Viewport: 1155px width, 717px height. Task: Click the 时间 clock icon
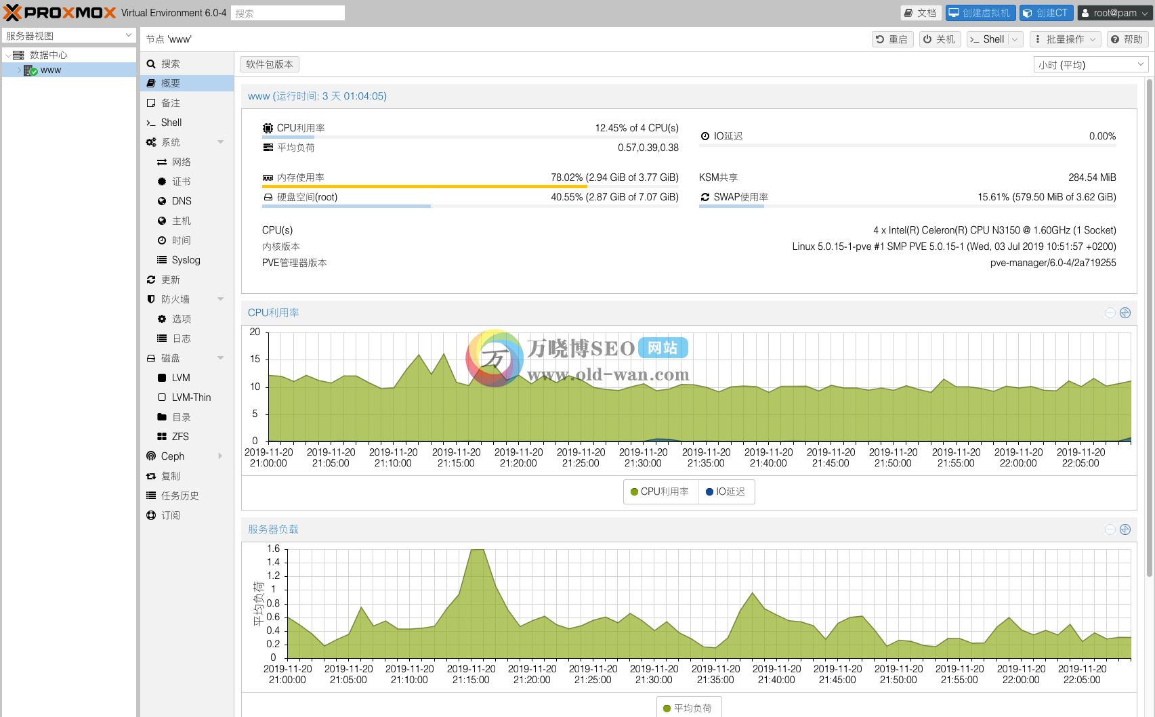point(162,240)
